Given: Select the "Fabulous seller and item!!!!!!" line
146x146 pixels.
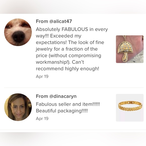Looking at the screenshot, I should (68, 104).
